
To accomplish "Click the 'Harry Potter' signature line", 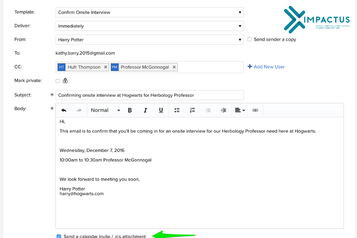I will [x=72, y=189].
